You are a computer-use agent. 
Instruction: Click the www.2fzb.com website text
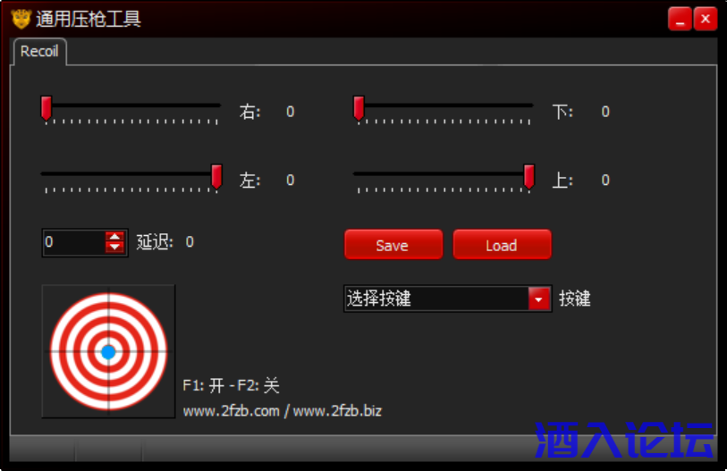click(232, 411)
